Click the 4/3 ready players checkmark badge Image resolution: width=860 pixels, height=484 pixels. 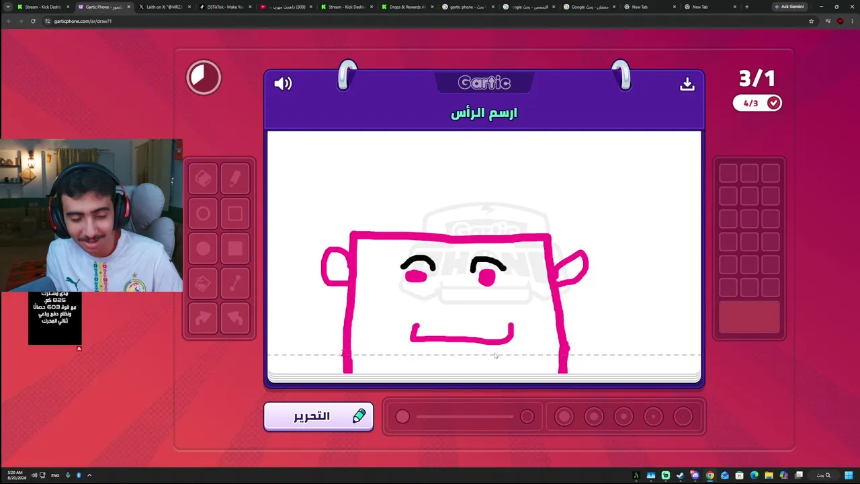(757, 103)
